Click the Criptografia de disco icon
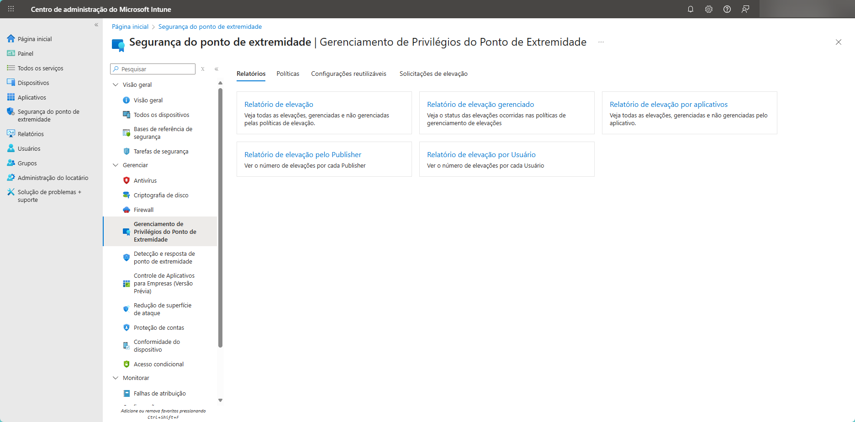 (x=127, y=195)
